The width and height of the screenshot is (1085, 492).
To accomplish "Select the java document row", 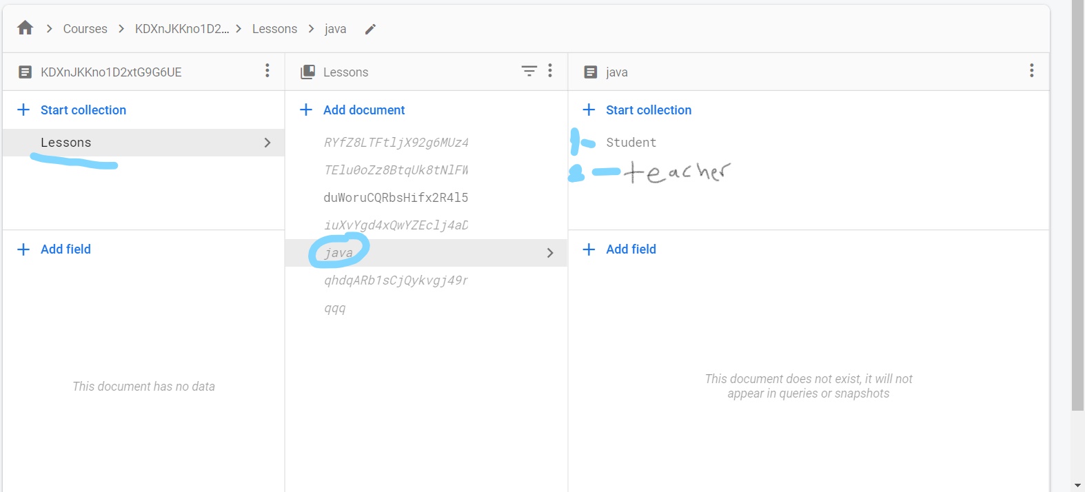I will click(x=426, y=253).
